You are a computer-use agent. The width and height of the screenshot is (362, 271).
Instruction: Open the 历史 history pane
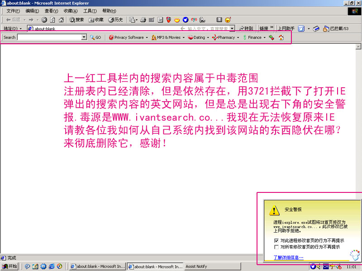[116, 20]
